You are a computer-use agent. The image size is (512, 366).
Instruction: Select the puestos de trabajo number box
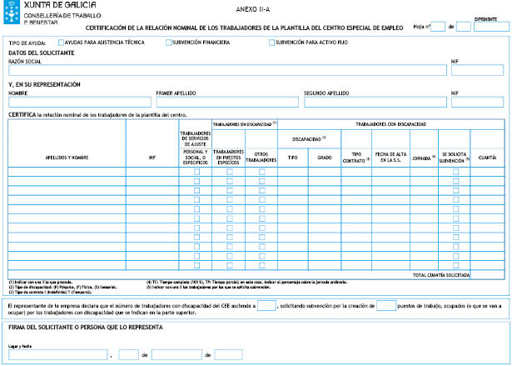(385, 306)
